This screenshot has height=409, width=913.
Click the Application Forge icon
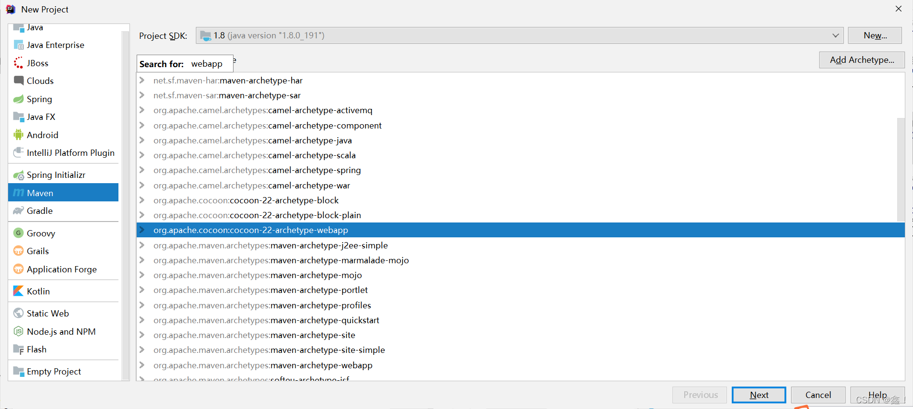[x=19, y=269]
